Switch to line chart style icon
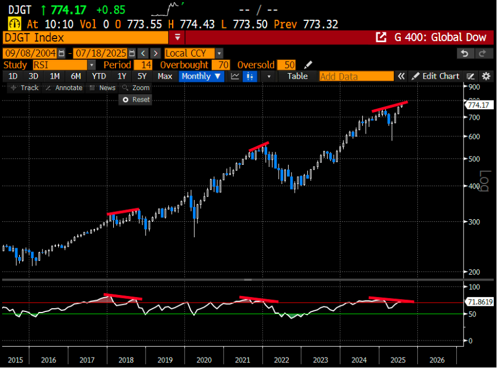The image size is (497, 368). click(235, 76)
